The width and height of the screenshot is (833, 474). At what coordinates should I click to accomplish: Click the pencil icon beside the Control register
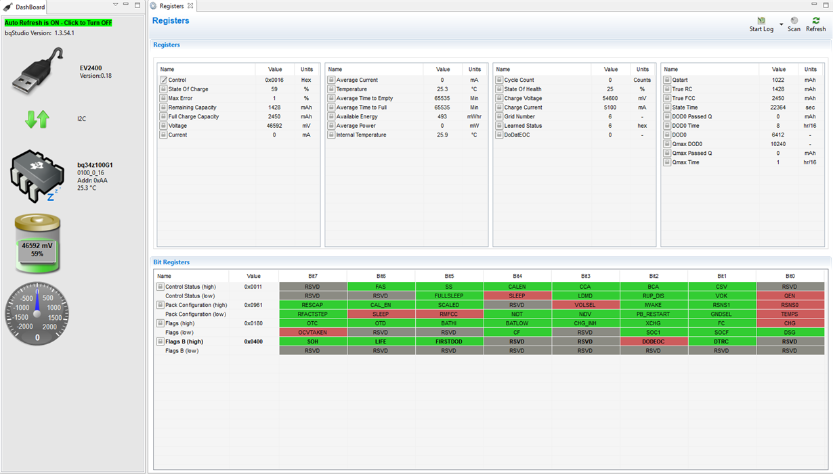coord(163,80)
